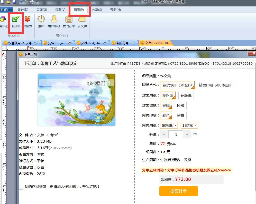Screen dimensions: 256x204
Task: Click the 提交订单 submit order button
Action: point(178,191)
